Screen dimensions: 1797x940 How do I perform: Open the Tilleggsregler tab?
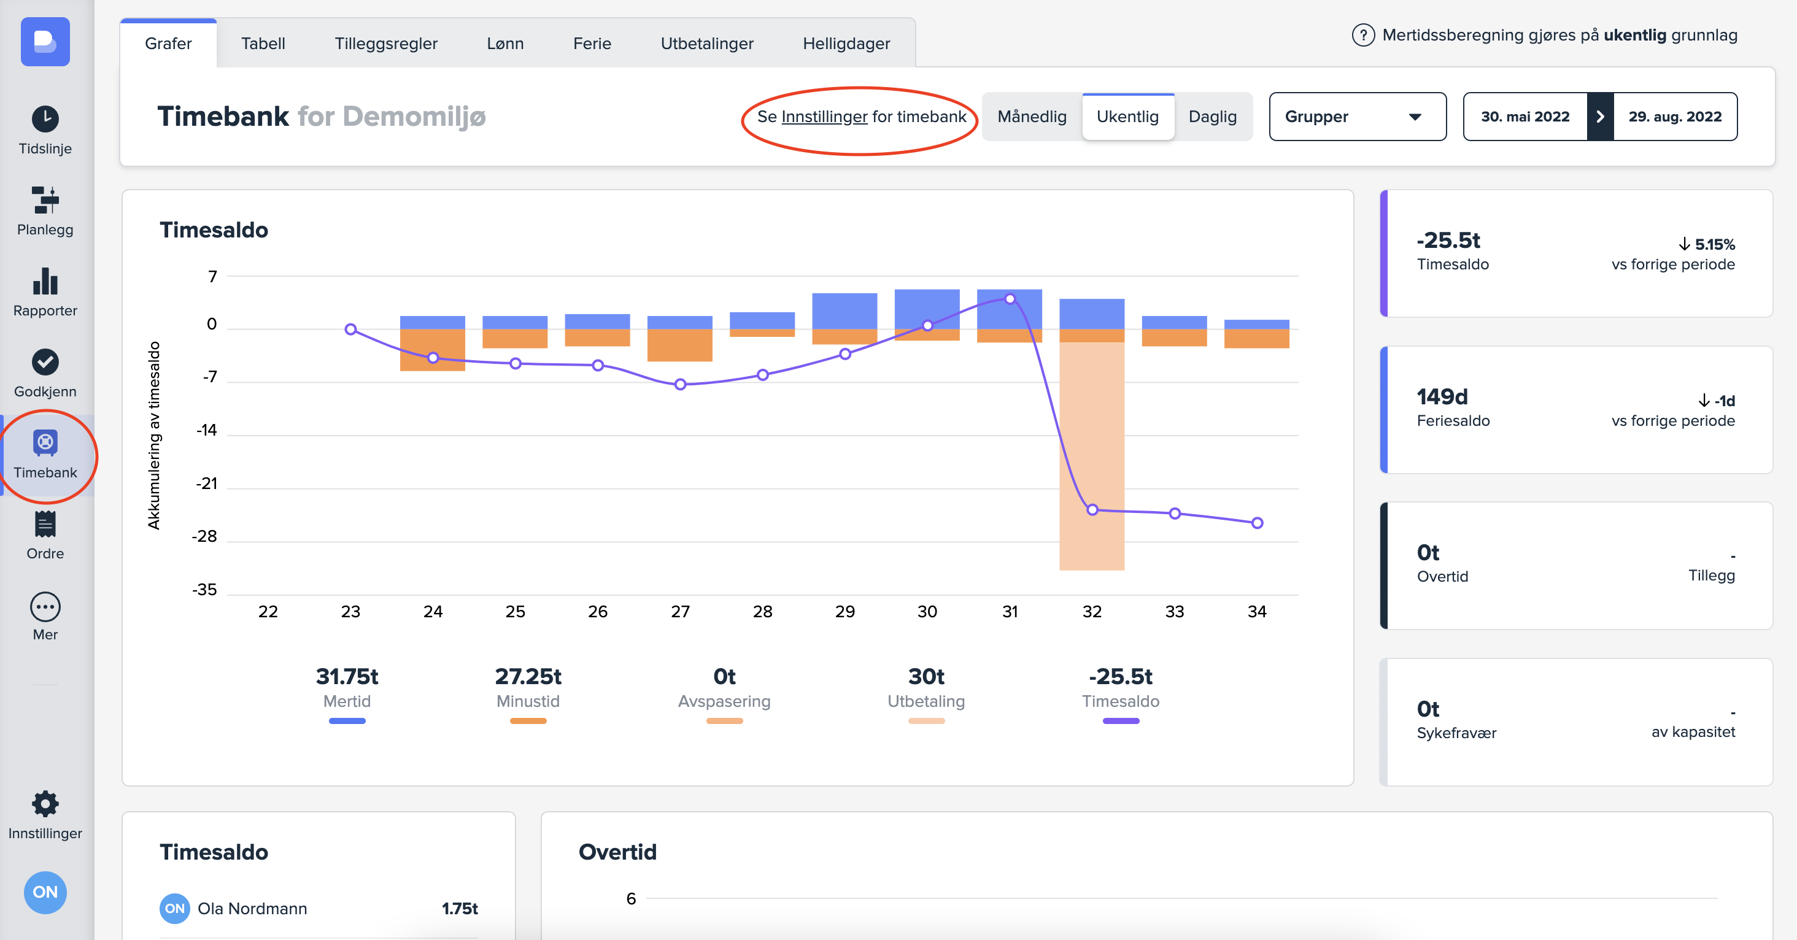pyautogui.click(x=386, y=43)
